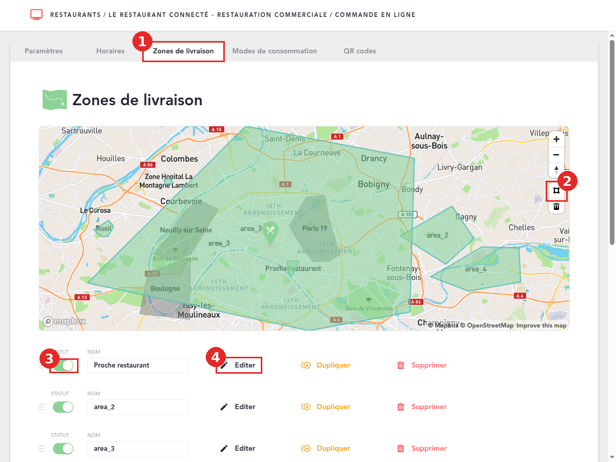Viewport: 616px width, 462px height.
Task: Toggle status switch for Proche restaurant
Action: pos(63,365)
